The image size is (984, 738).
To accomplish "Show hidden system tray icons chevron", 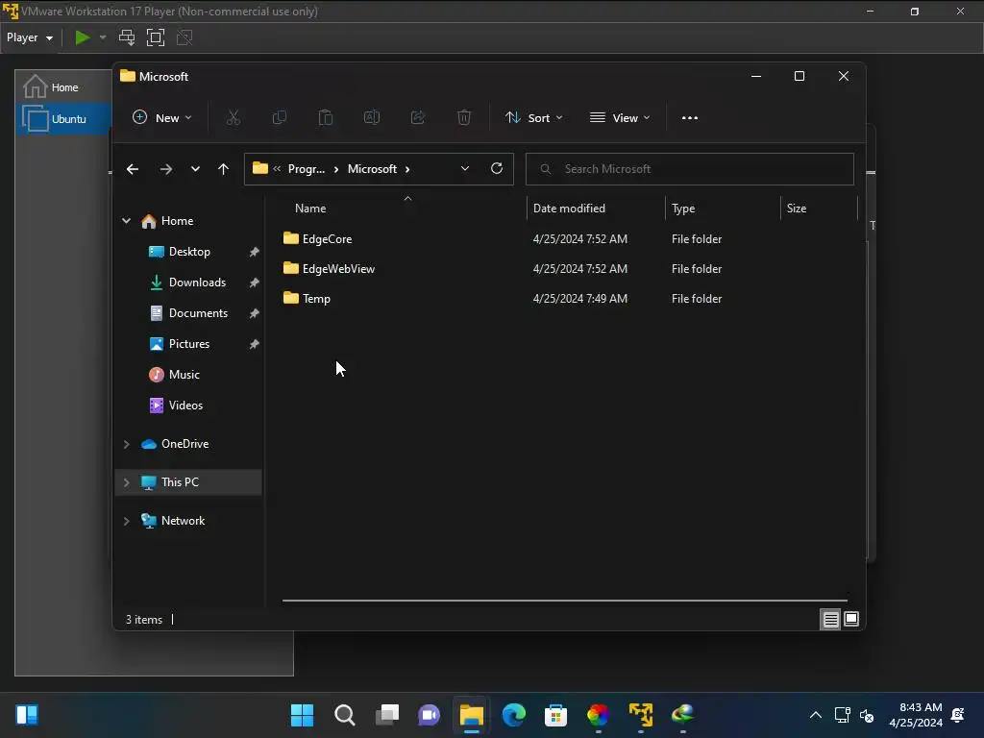I will pyautogui.click(x=815, y=715).
